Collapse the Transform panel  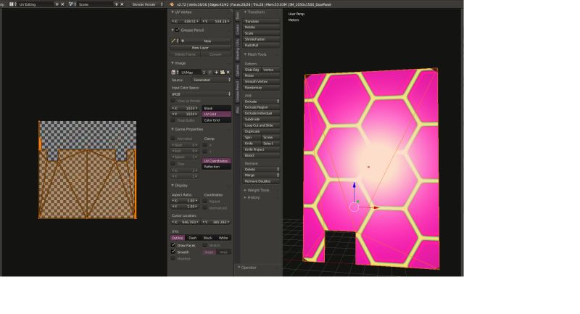254,12
